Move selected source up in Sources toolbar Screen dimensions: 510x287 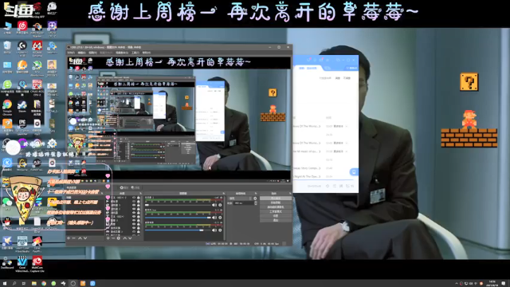(124, 238)
